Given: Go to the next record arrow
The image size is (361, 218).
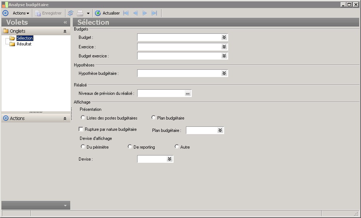Looking at the screenshot, I should [x=145, y=13].
